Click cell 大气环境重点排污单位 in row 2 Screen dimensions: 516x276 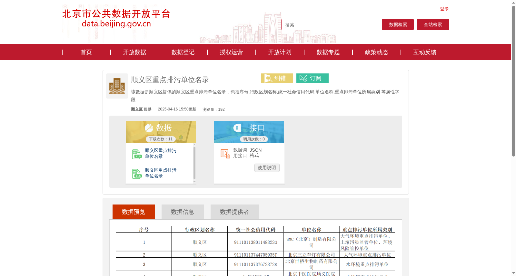coord(367,255)
